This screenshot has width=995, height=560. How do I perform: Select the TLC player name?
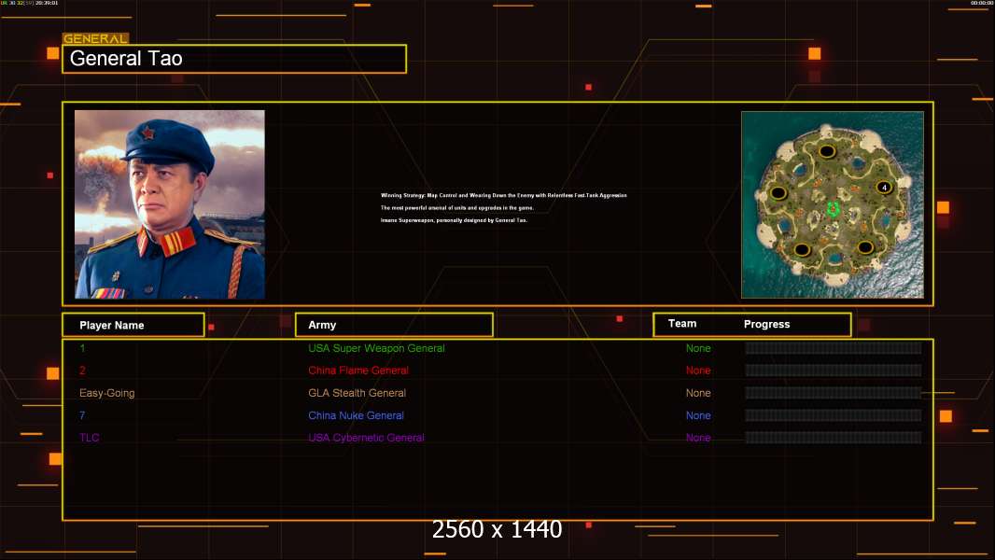[x=90, y=438]
